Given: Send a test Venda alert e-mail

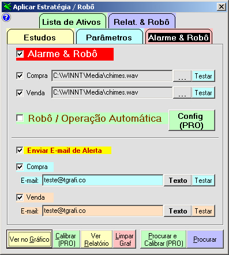Looking at the screenshot, I should (203, 211).
